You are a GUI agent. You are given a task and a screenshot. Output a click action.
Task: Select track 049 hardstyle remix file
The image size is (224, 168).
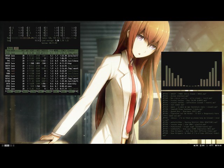[x=190, y=107]
